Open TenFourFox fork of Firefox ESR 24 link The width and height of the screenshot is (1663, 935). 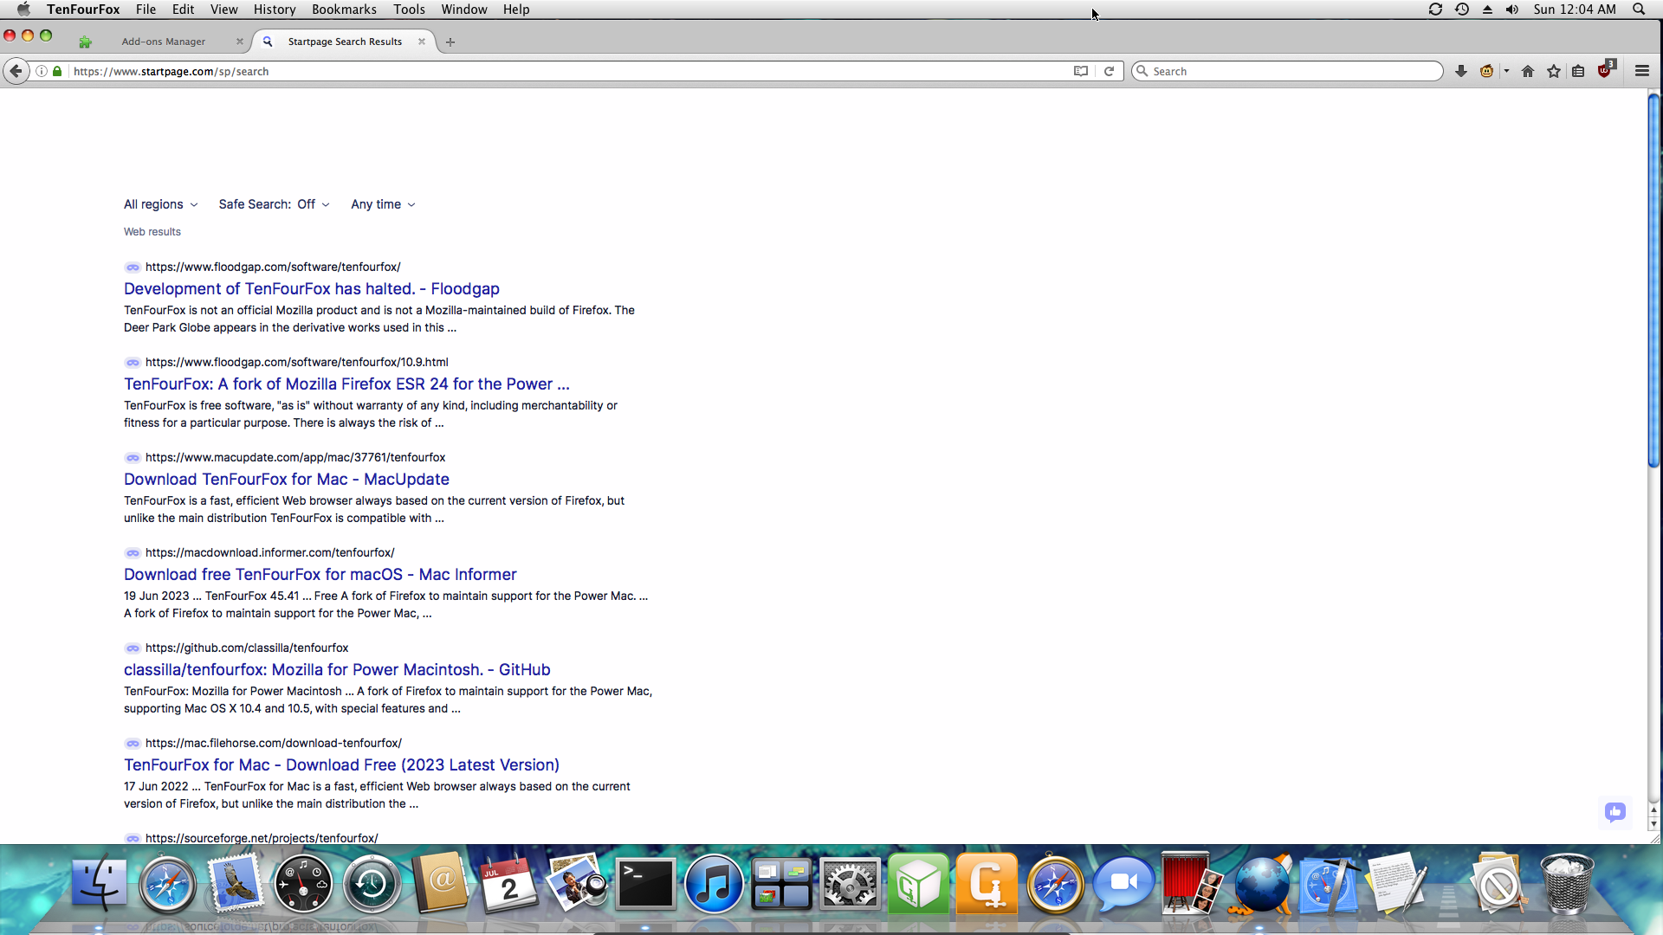346,384
